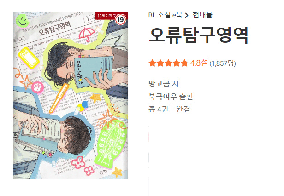
Task: Select the third orange rating star
Action: coord(168,63)
